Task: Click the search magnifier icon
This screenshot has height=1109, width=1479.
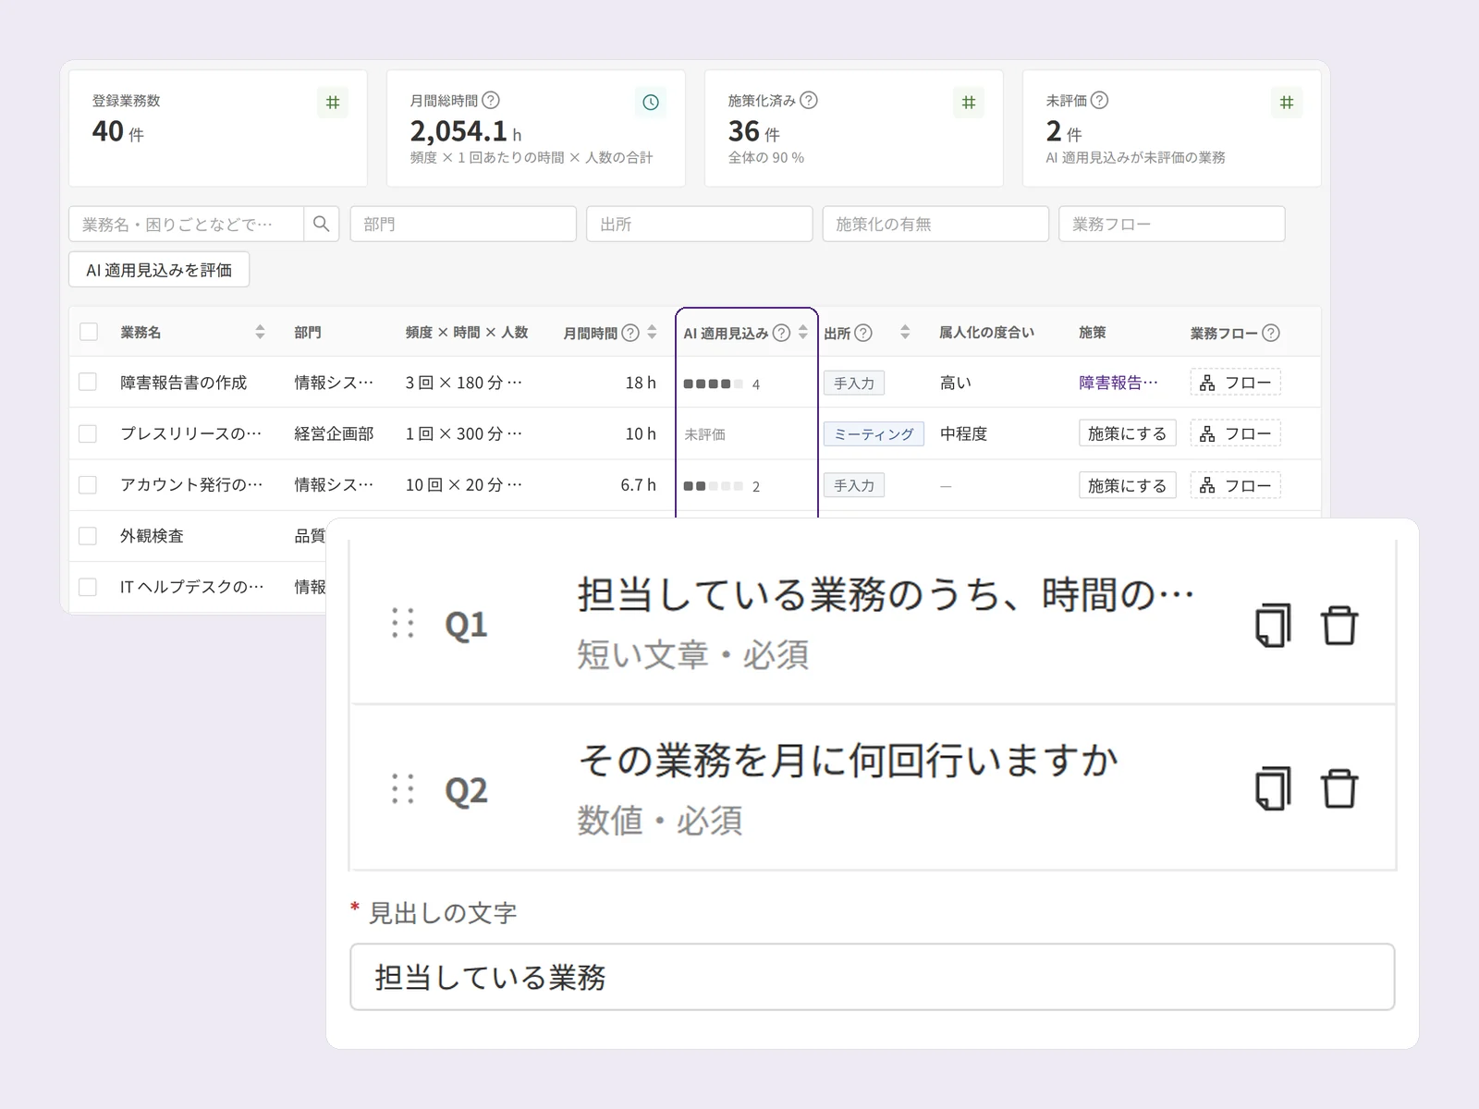Action: (321, 224)
